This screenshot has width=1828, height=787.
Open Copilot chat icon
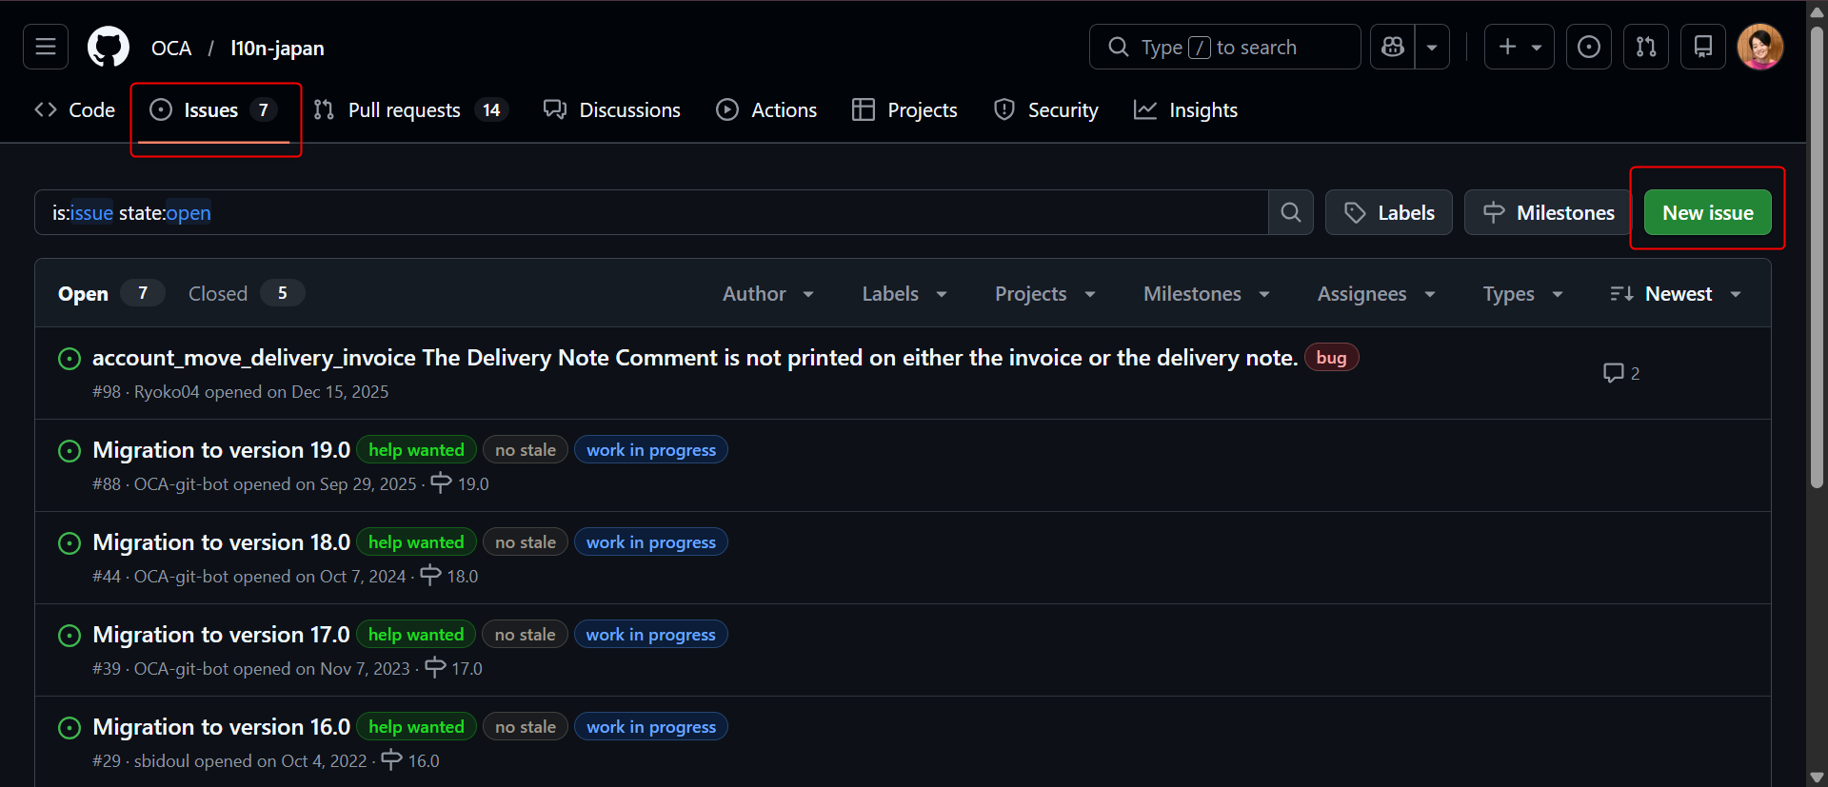[x=1393, y=47]
